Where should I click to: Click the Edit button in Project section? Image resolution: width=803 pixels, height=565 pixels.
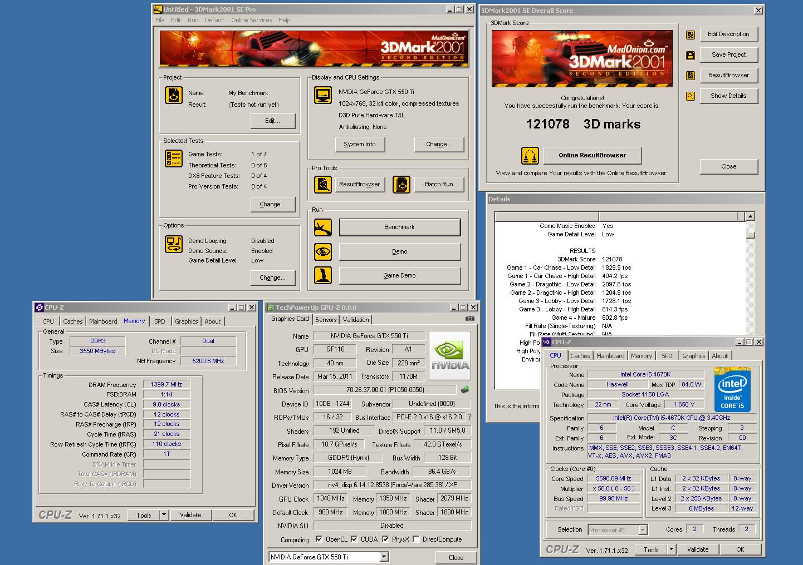[x=273, y=121]
